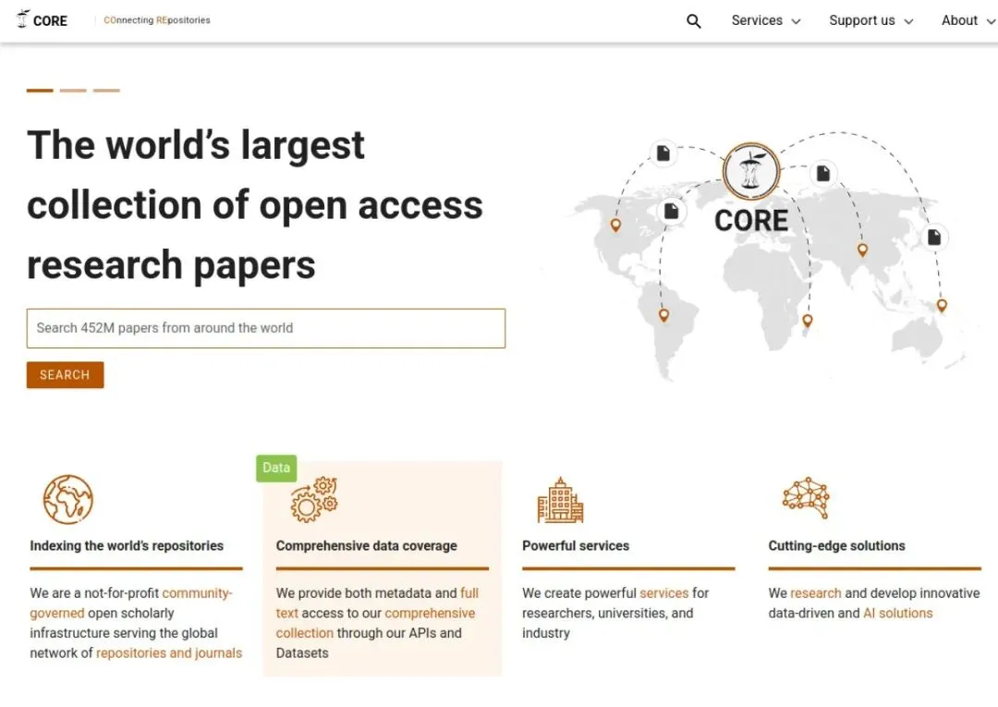Expand the Support us dropdown menu

870,20
